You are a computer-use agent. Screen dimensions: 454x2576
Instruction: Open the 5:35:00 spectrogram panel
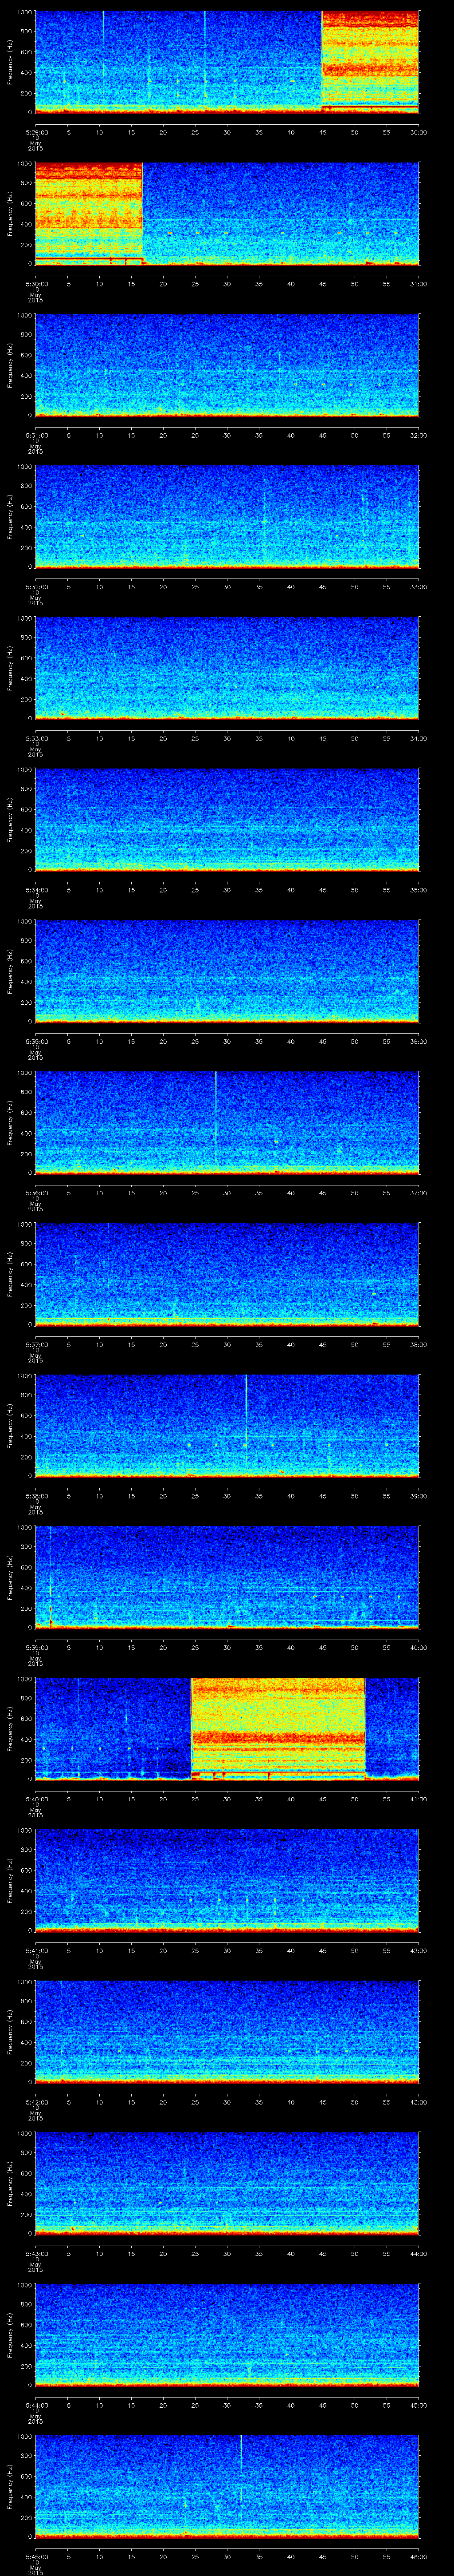pyautogui.click(x=227, y=970)
